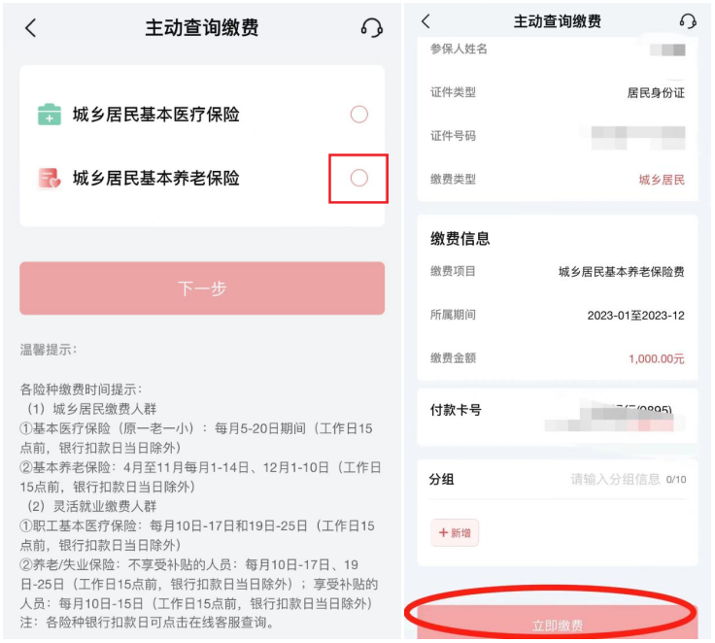Tap the 证件类型 居民身份证 row

click(x=558, y=92)
